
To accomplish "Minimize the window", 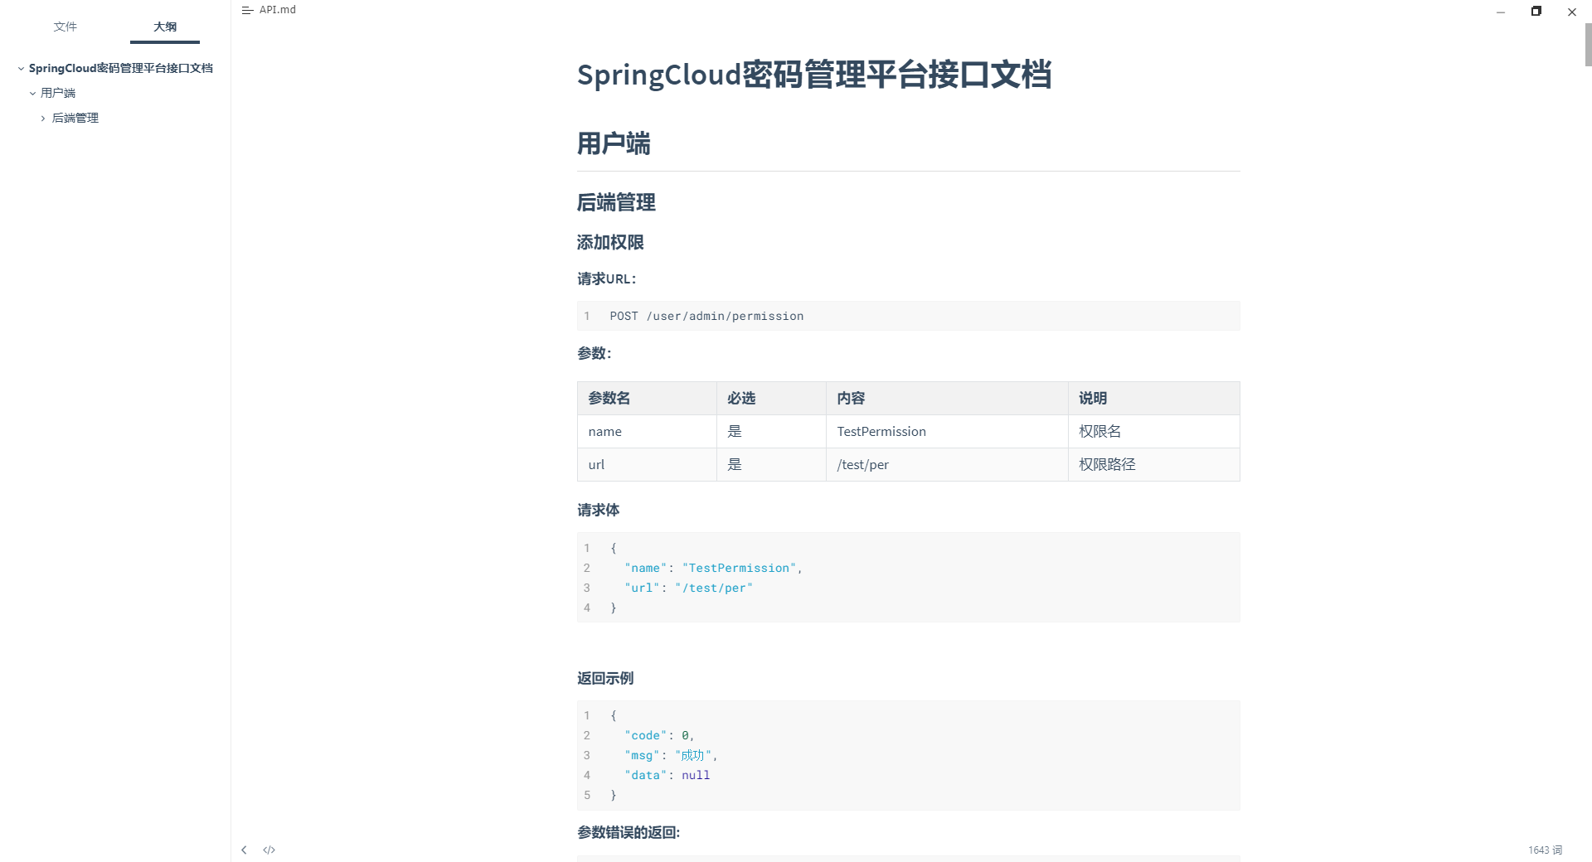I will [1500, 12].
